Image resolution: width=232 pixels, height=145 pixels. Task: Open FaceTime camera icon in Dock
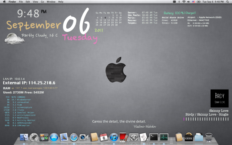coord(84,137)
